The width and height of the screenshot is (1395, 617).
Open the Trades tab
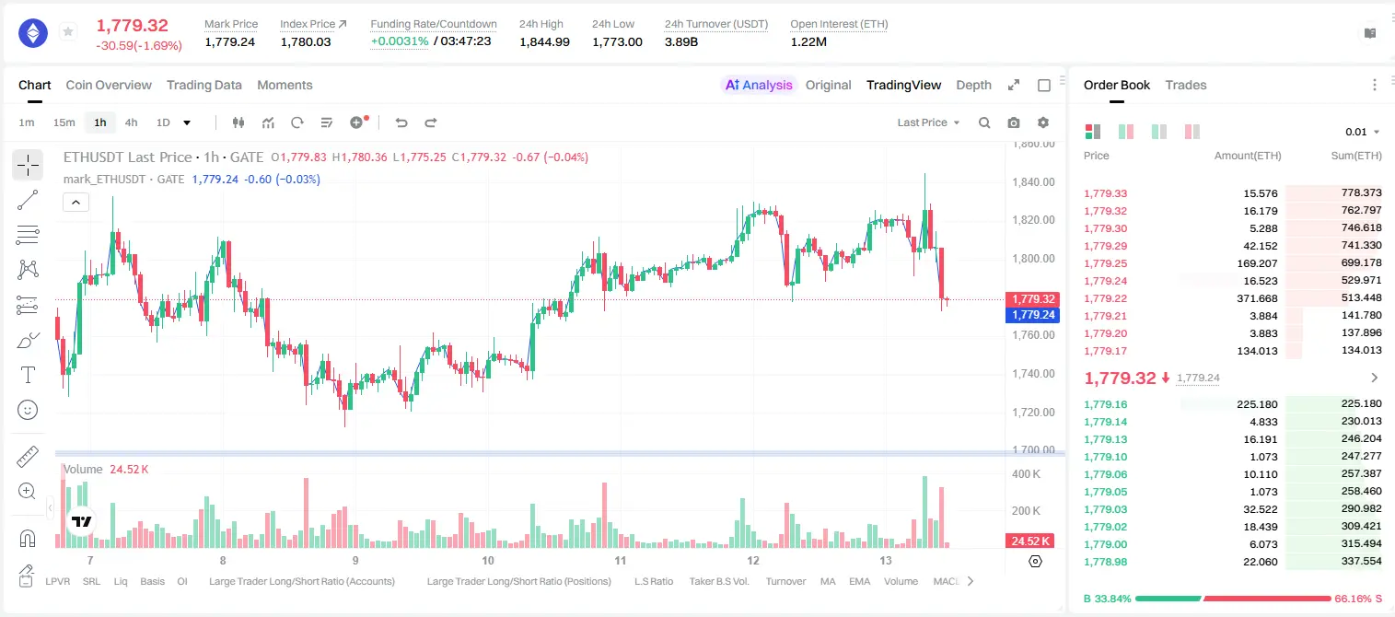1186,85
